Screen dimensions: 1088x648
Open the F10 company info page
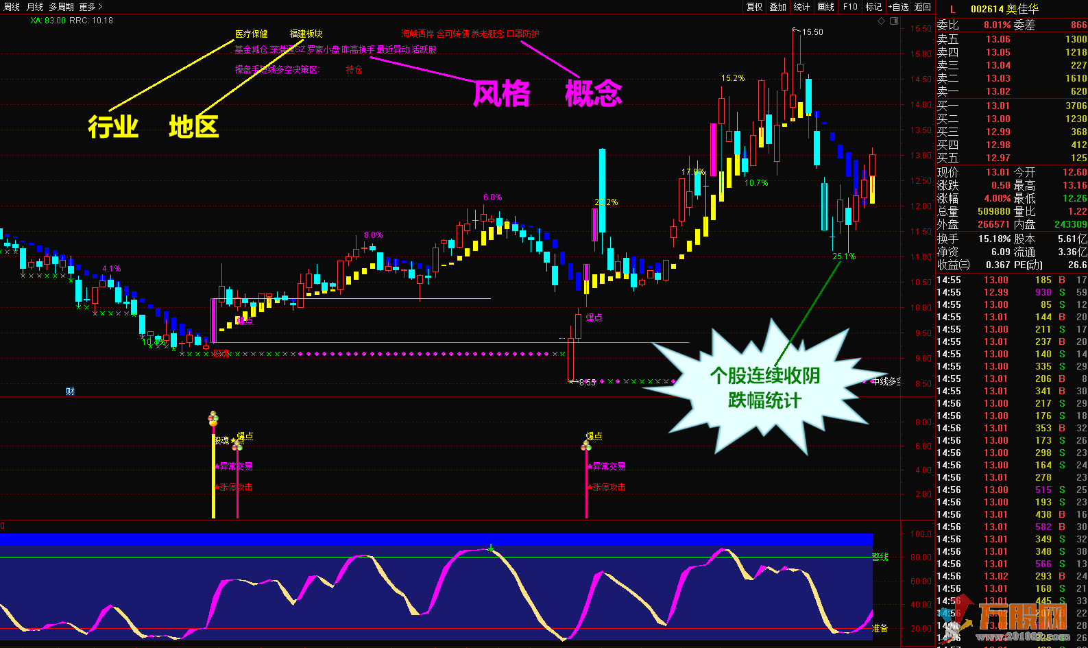850,7
